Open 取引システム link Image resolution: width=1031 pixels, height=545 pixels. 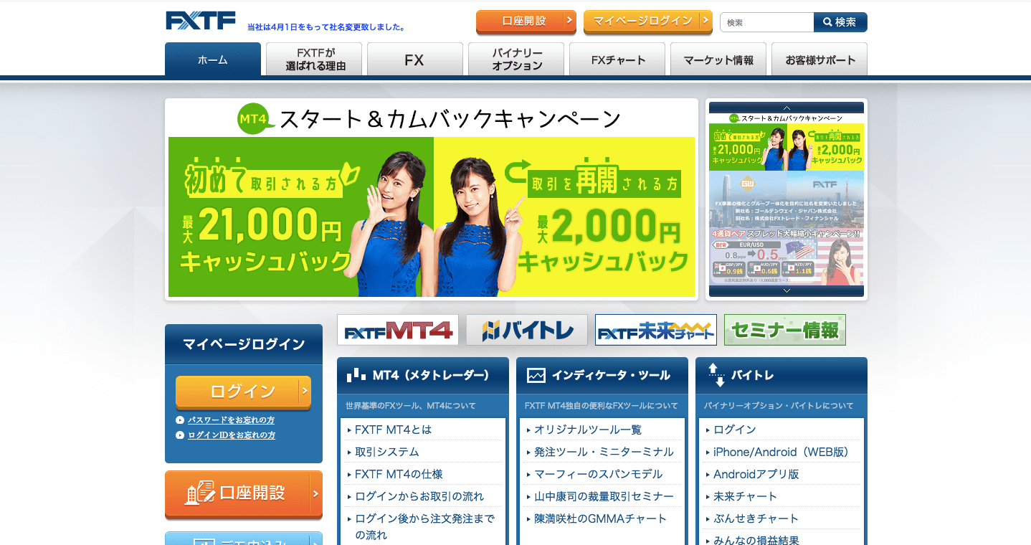click(386, 452)
